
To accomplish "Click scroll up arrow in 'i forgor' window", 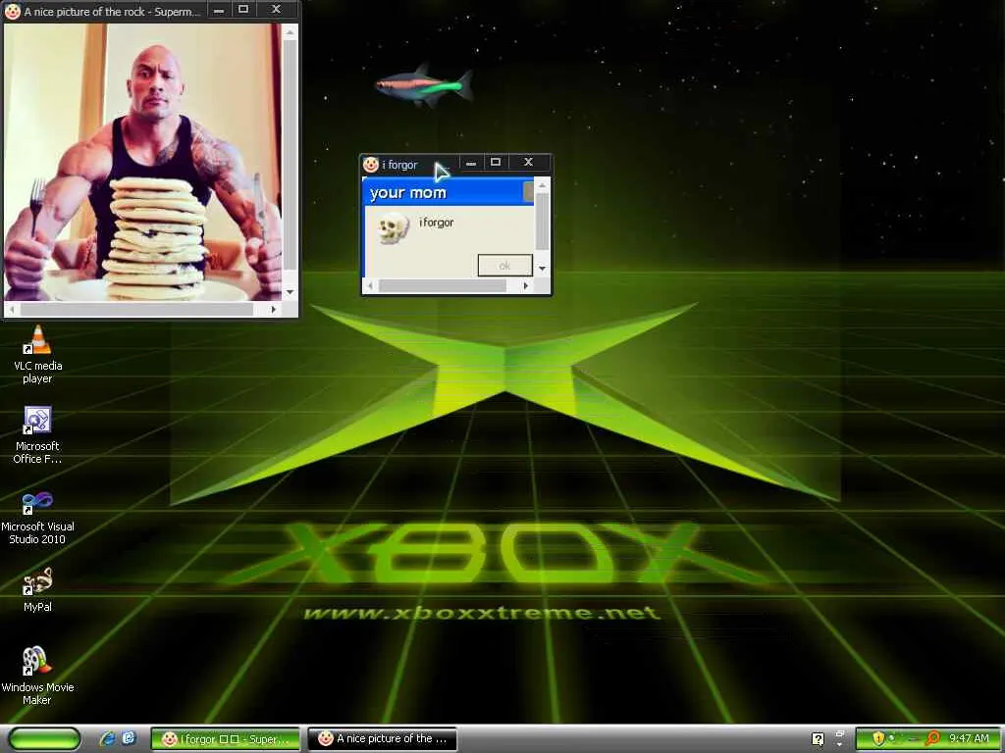I will click(x=542, y=185).
